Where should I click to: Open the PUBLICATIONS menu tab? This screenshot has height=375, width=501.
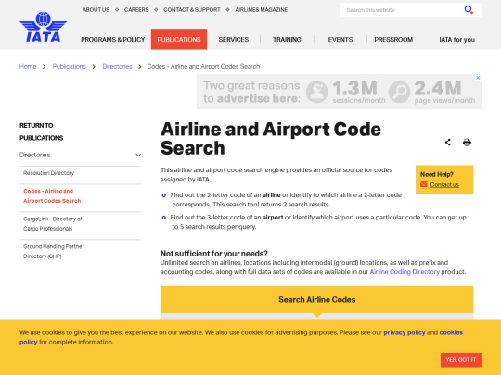[x=179, y=39]
